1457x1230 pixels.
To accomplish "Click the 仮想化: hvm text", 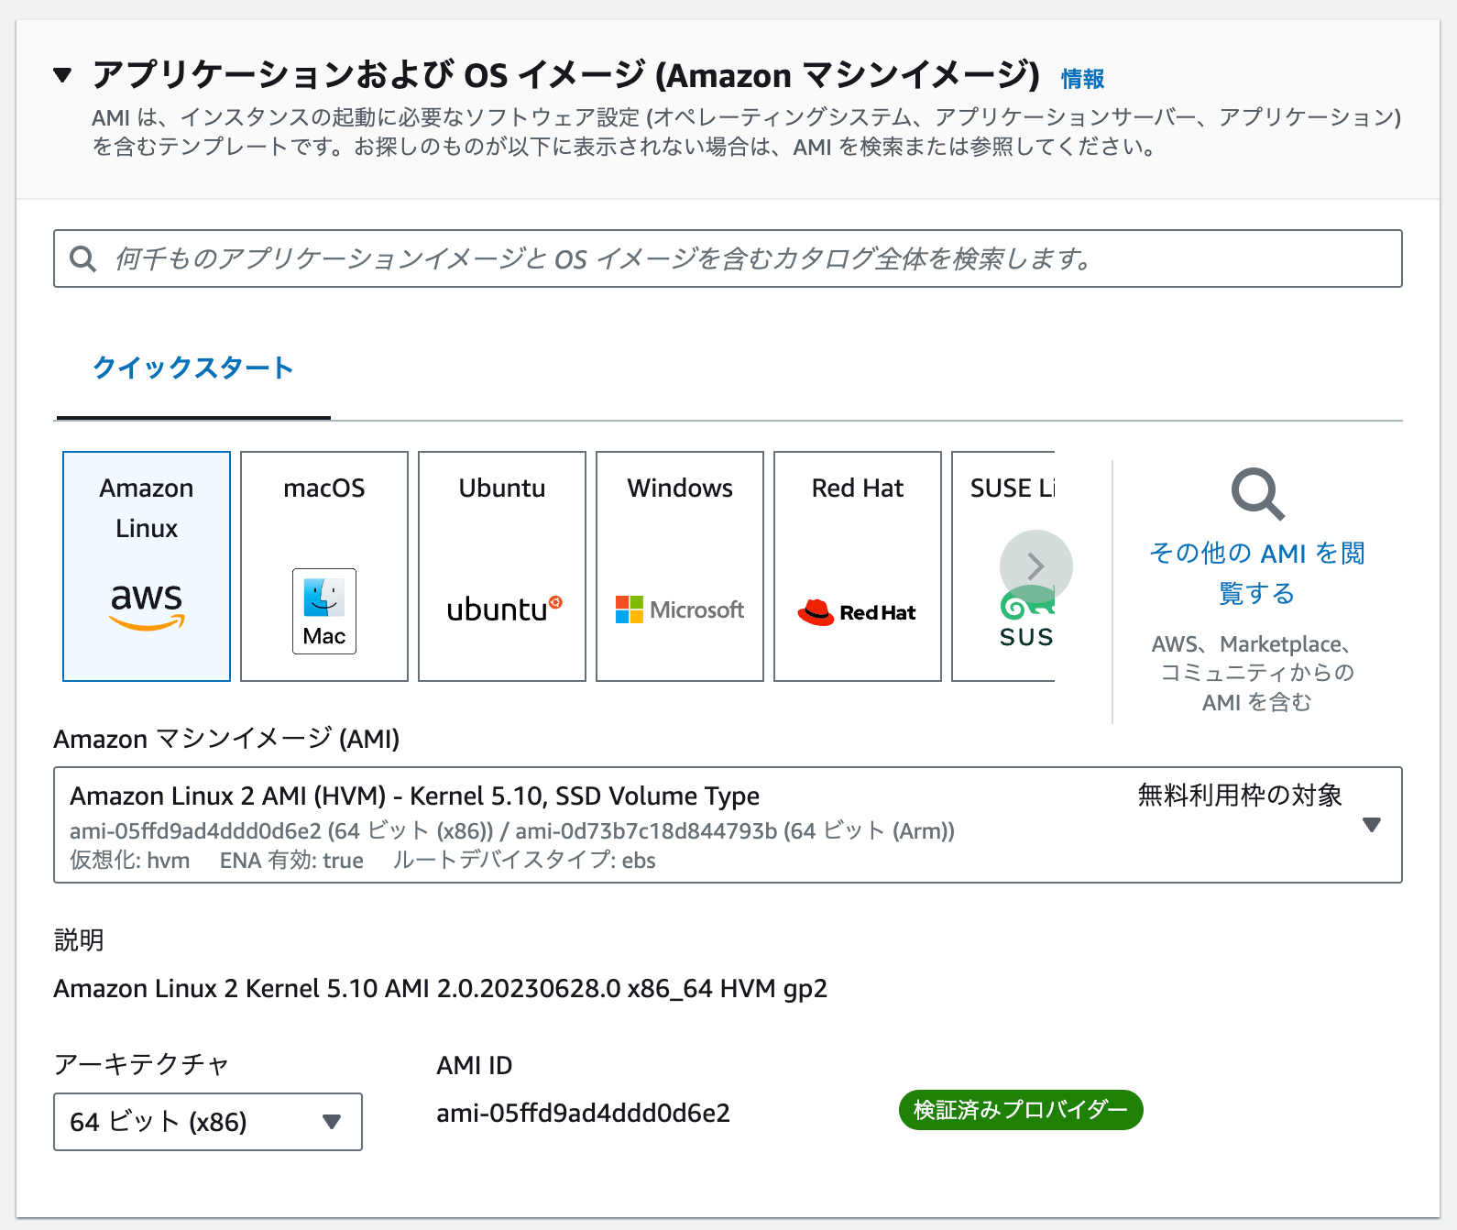I will click(130, 861).
